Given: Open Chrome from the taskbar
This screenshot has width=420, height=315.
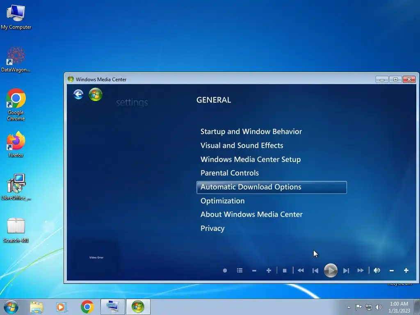Looking at the screenshot, I should pos(87,307).
